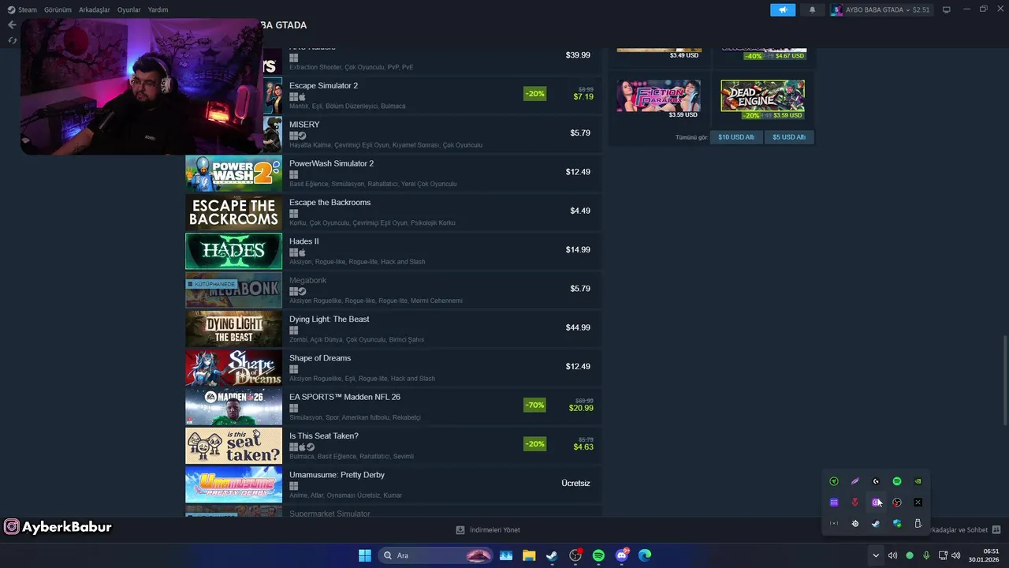This screenshot has width=1009, height=568.
Task: Open Razer icon in tray overflow
Action: [834, 481]
